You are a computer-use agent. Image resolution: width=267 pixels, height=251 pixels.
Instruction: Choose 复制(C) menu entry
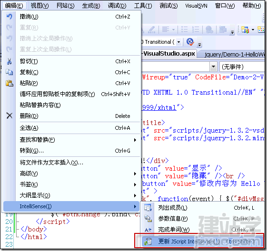tap(71, 72)
